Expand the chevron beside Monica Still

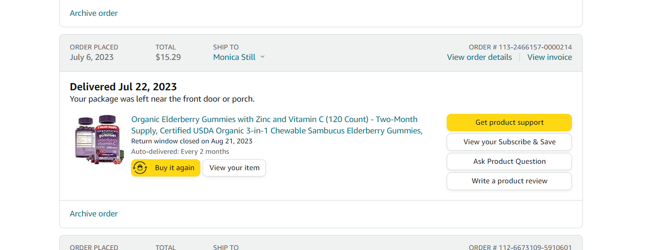(262, 57)
